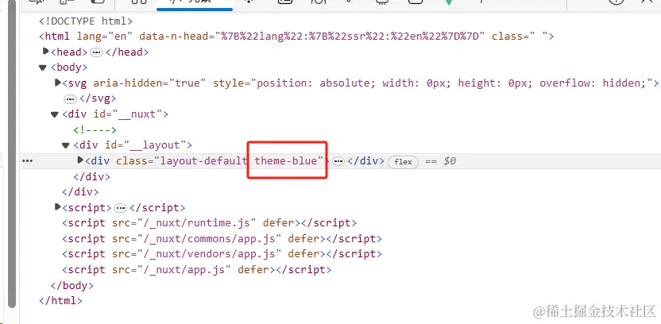Collapse the div id="__nuxt" node

[x=54, y=114]
